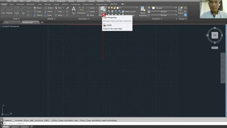Select the Arc tool

[x=23, y=10]
